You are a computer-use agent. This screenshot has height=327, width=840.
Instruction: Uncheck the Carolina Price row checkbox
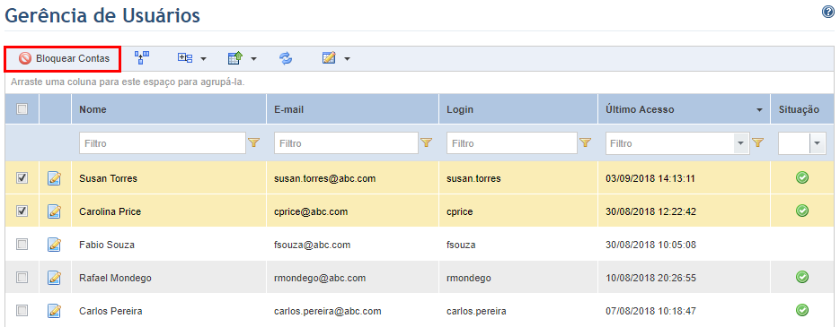(x=22, y=211)
